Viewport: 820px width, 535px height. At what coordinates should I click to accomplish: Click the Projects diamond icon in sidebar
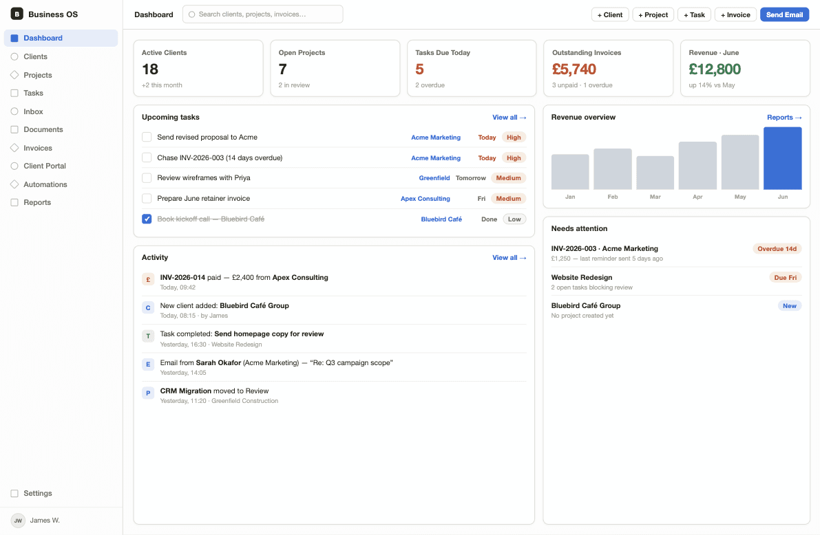(x=14, y=75)
